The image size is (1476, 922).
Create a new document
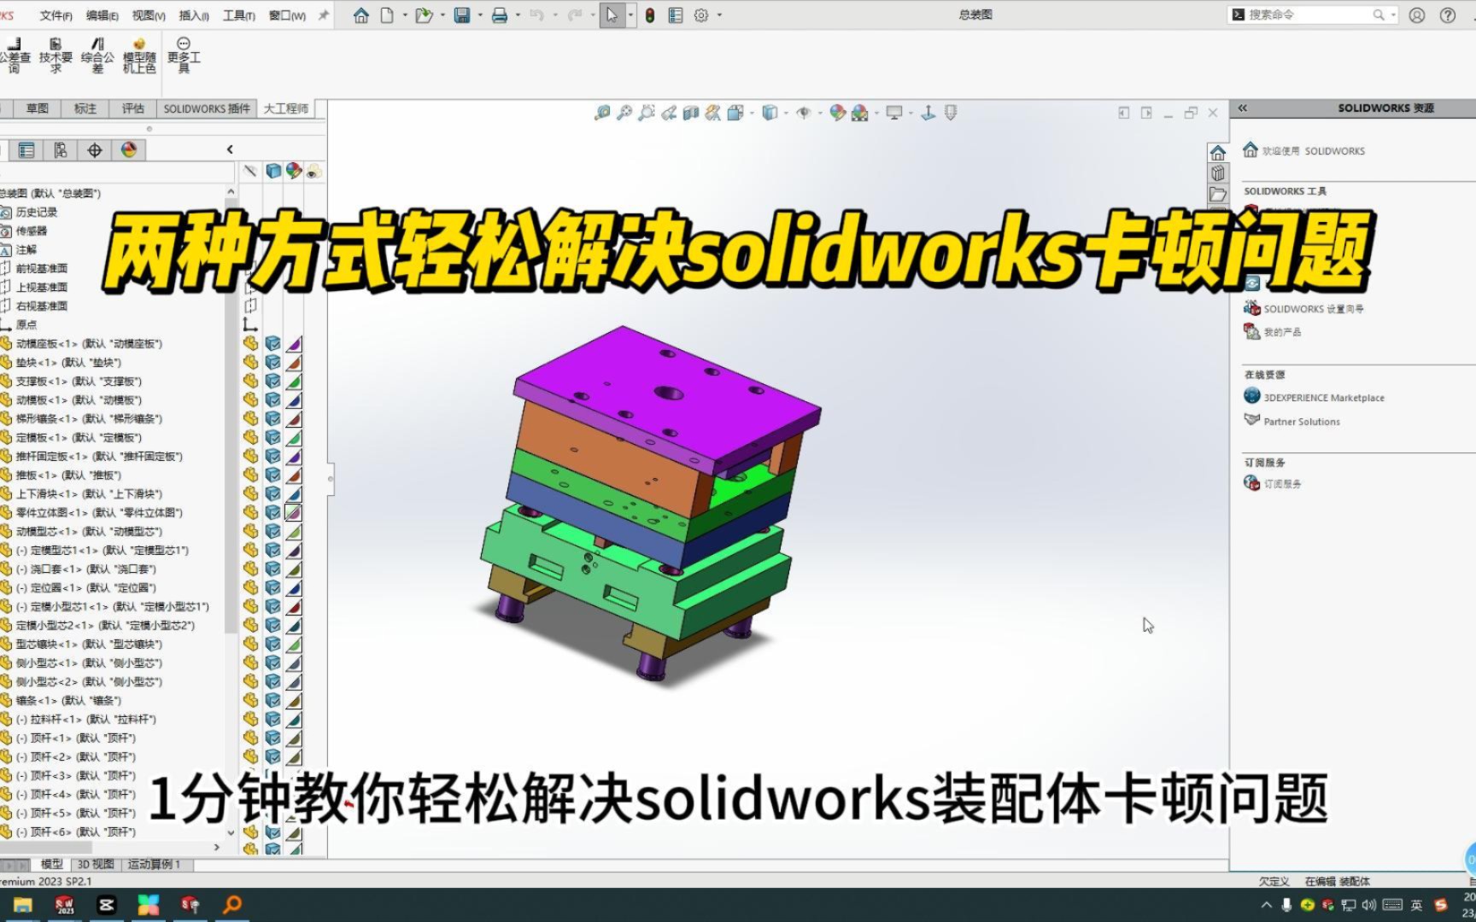coord(387,15)
